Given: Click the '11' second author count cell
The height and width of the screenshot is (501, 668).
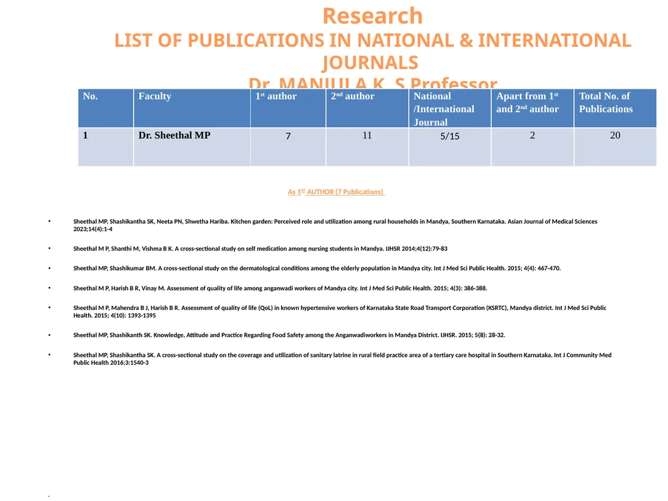Looking at the screenshot, I should pyautogui.click(x=367, y=147).
